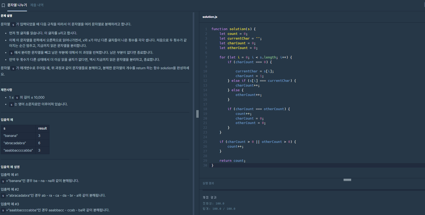Click the 입출력 예 설명 heading
425x215 pixels.
pos(10,167)
